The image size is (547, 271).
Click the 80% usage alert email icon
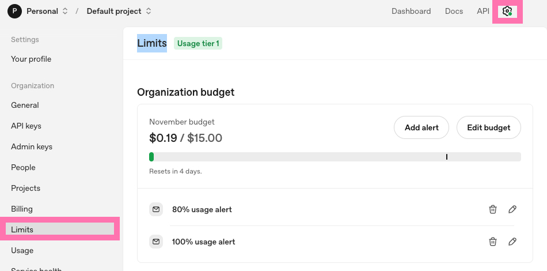click(x=156, y=209)
